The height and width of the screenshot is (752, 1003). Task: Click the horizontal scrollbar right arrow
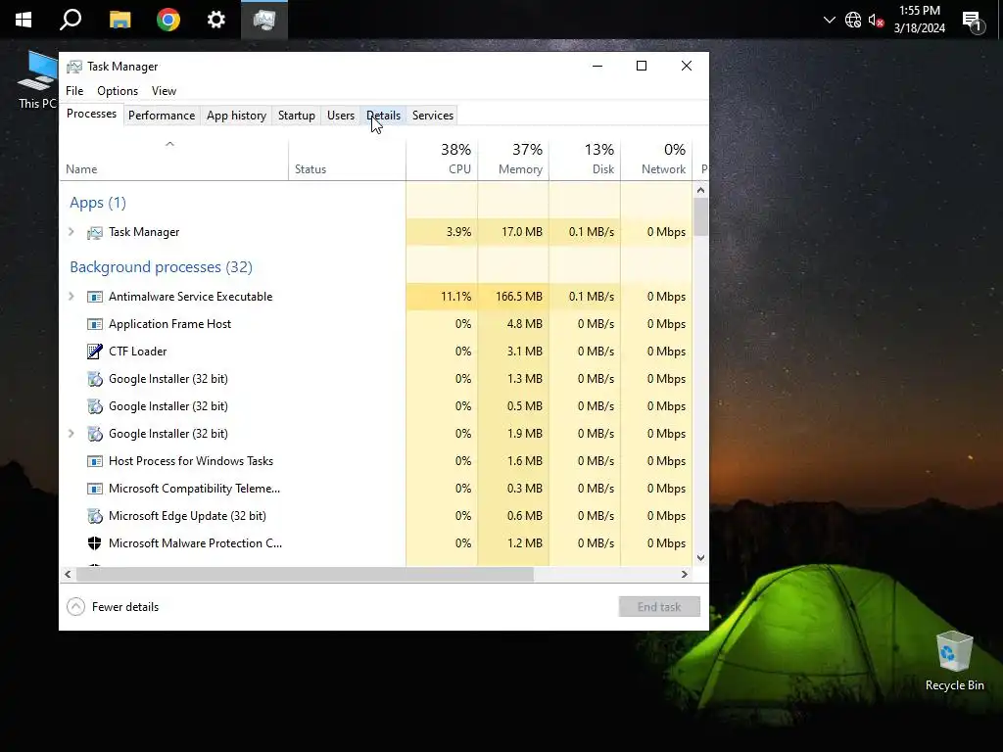pos(685,574)
